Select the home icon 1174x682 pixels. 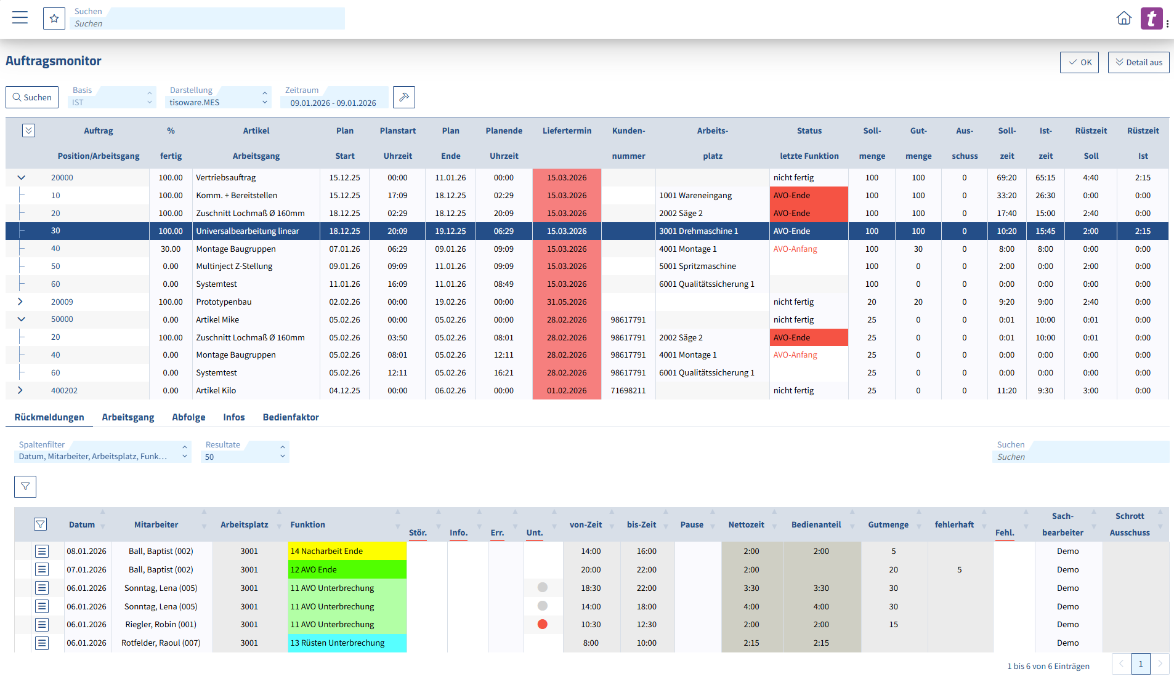(x=1123, y=18)
